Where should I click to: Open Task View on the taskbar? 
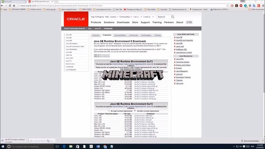coord(57,147)
